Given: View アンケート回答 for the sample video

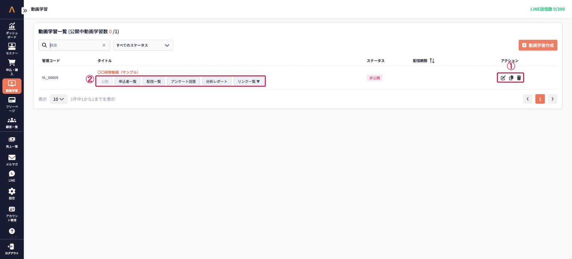Looking at the screenshot, I should point(183,81).
